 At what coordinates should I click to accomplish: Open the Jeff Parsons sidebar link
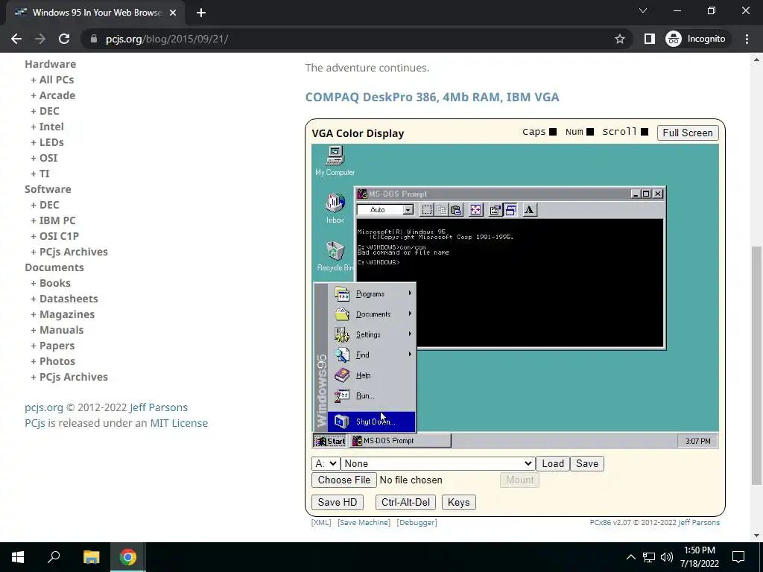(x=159, y=407)
